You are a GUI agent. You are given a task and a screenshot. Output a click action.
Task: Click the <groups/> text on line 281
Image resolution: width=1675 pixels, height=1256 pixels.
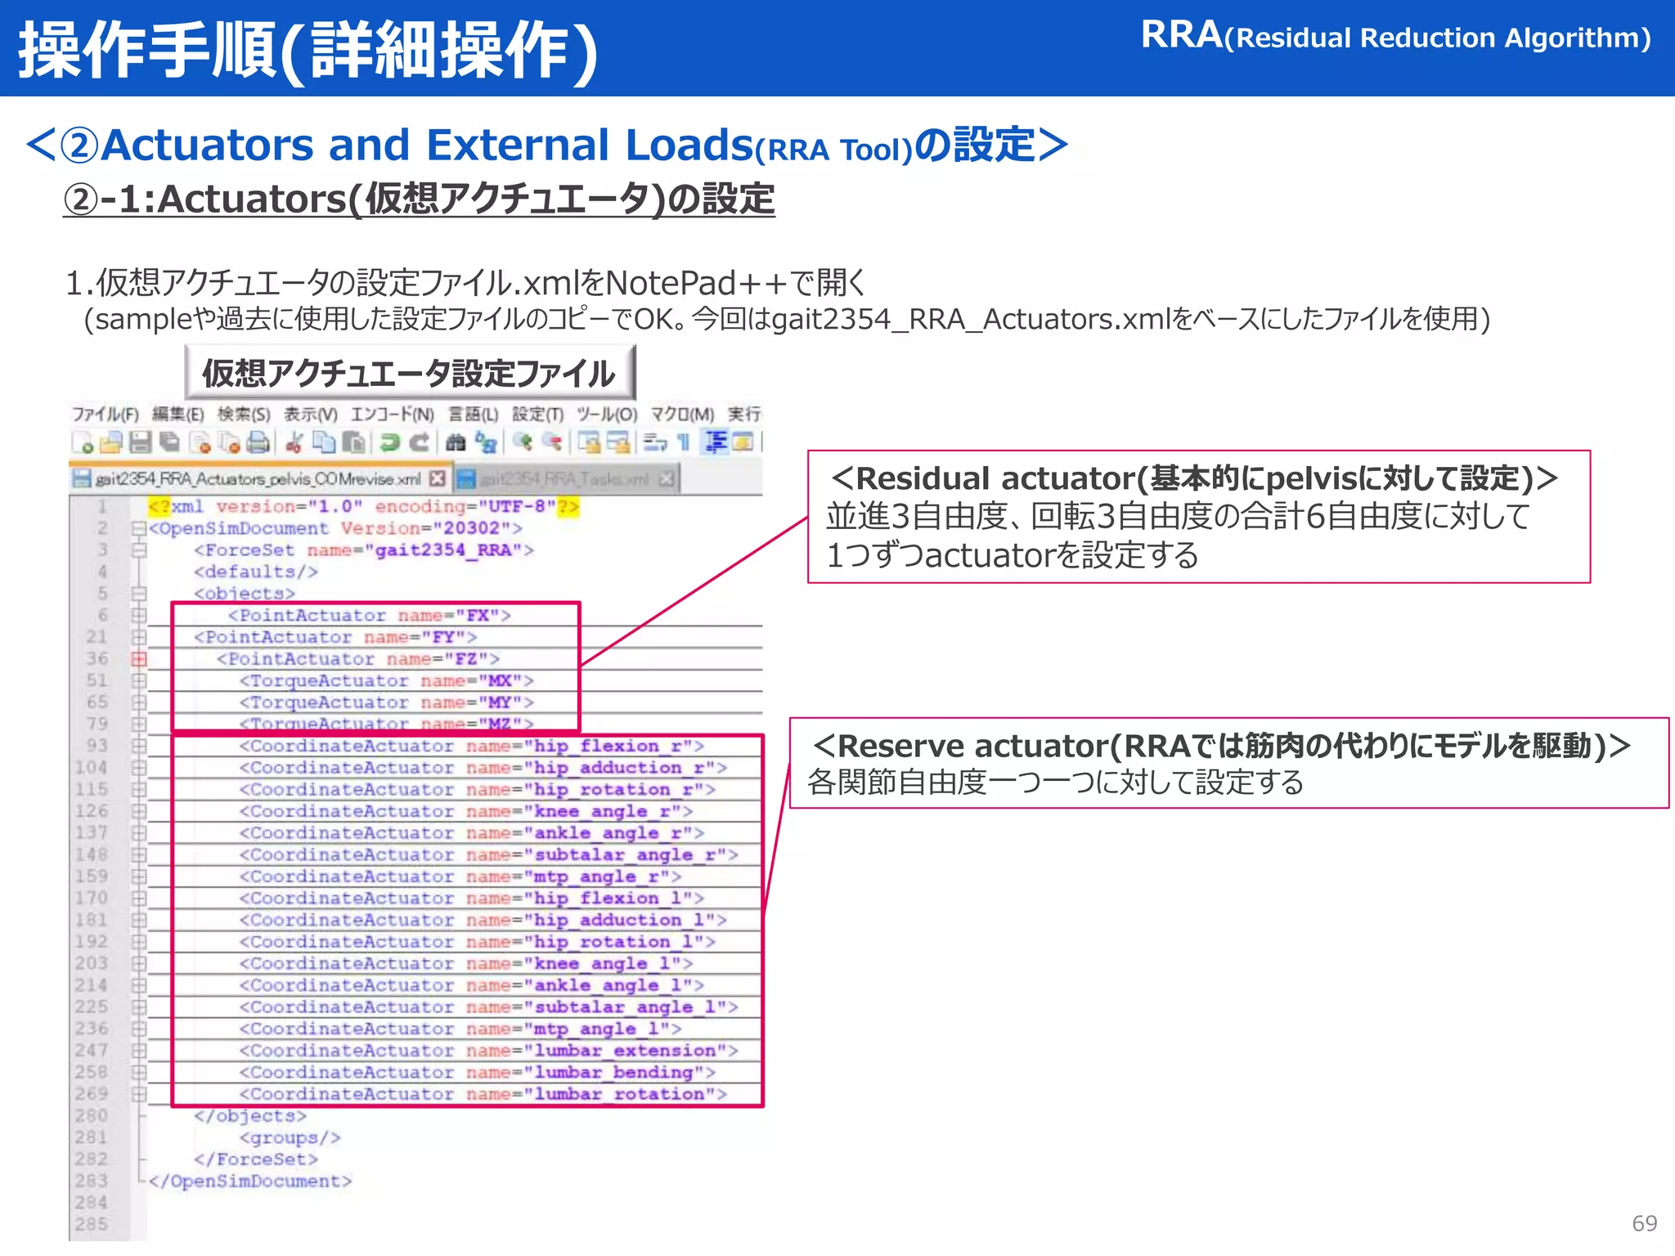coord(290,1137)
